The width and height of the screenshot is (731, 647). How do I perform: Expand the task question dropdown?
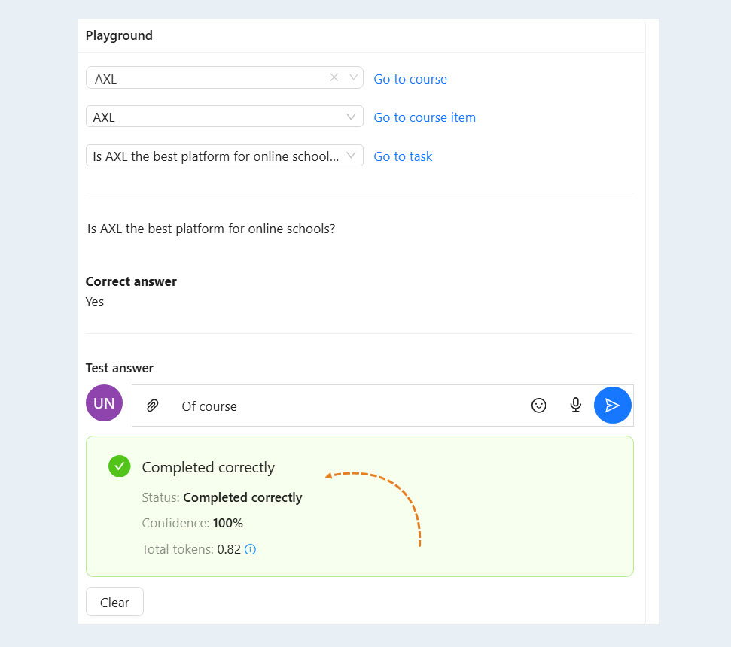pos(224,156)
